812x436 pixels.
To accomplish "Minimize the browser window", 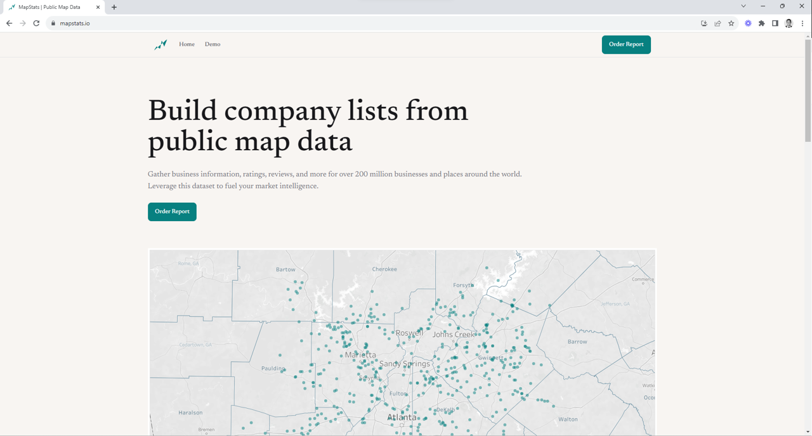I will [763, 6].
